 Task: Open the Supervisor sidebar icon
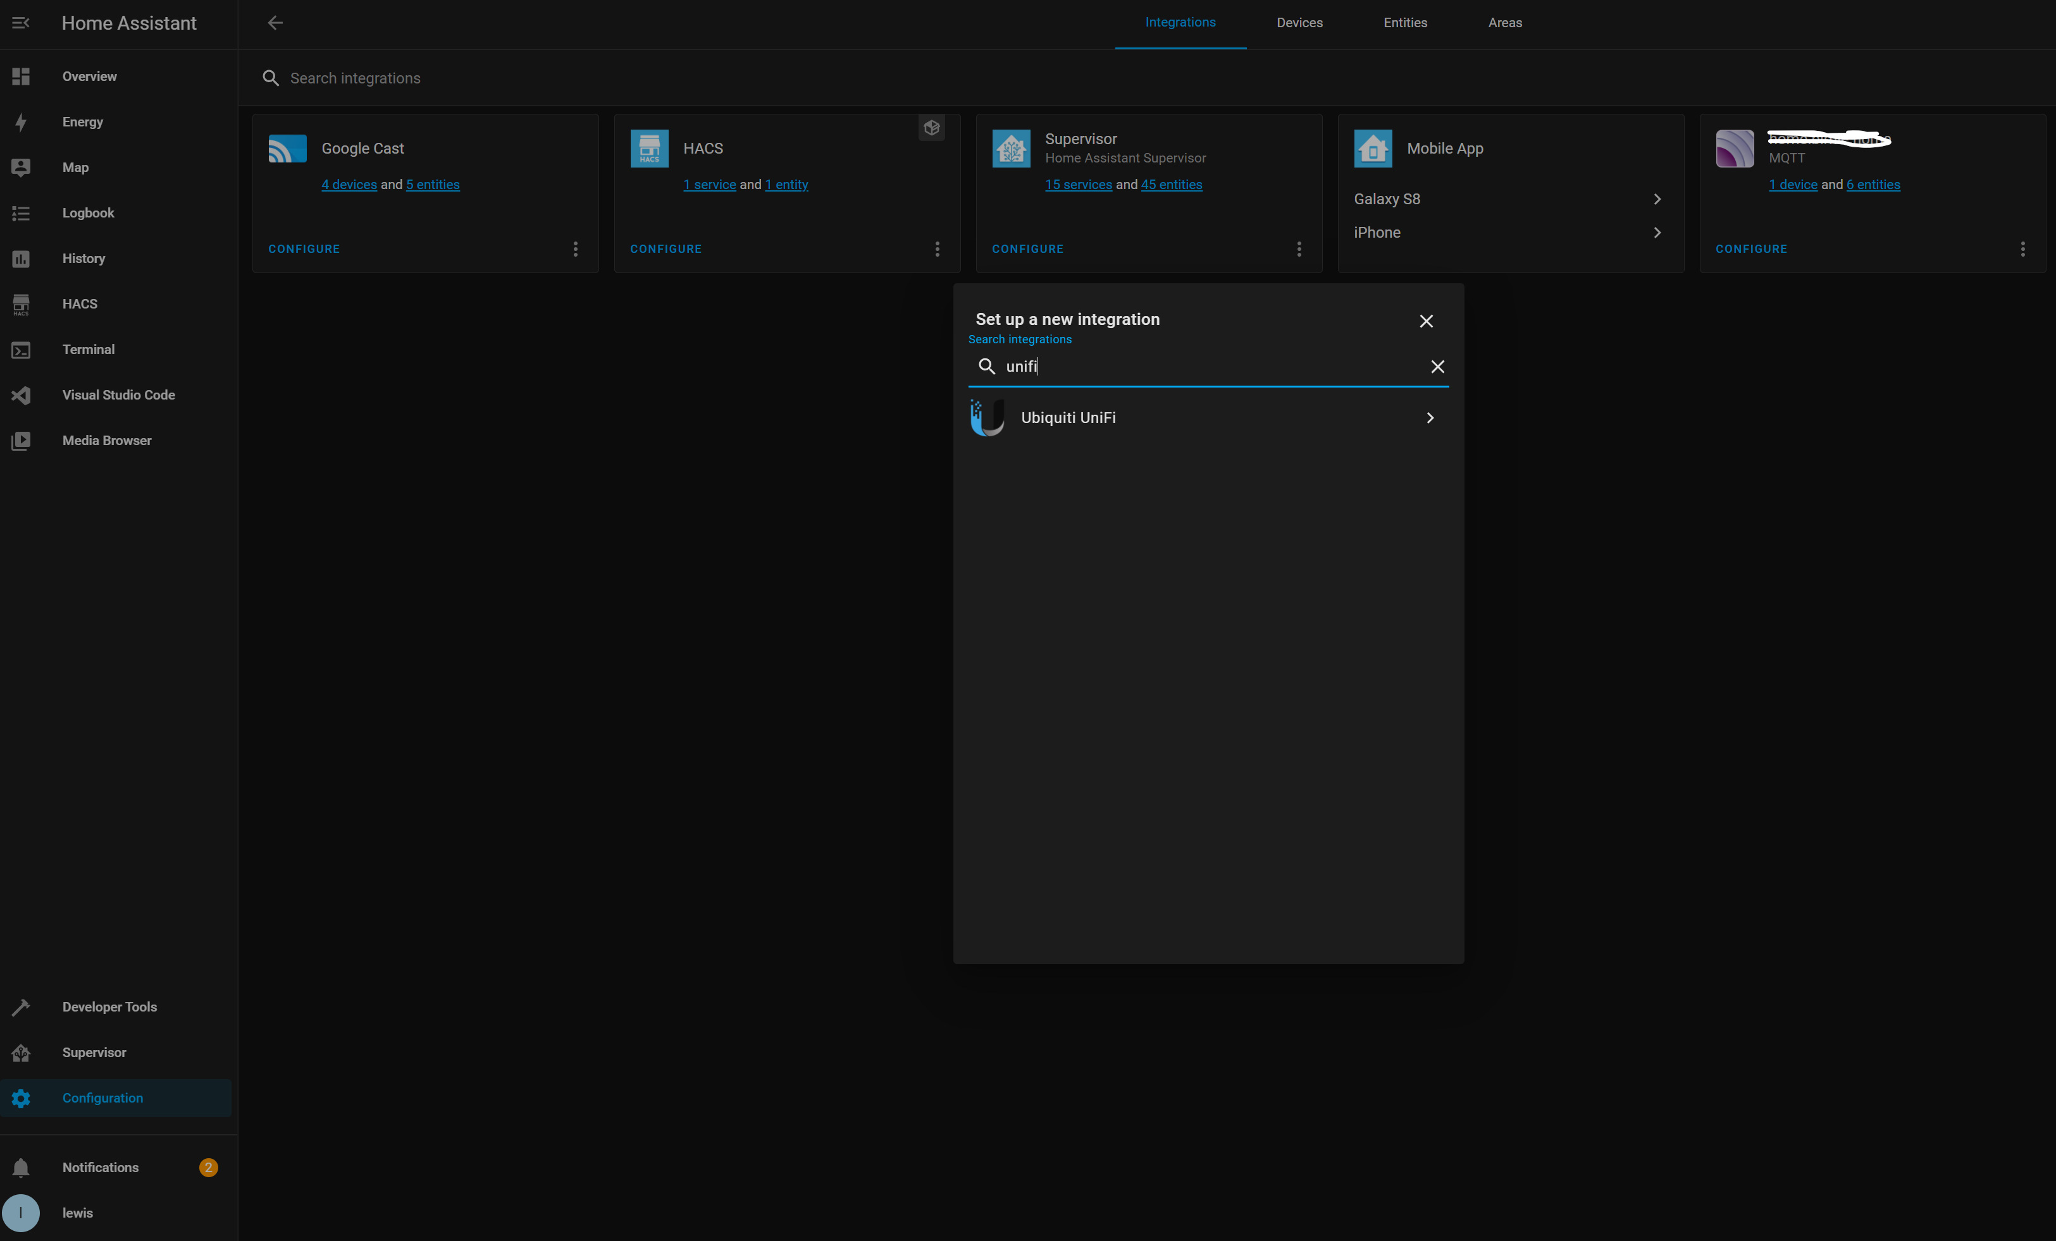[x=21, y=1053]
